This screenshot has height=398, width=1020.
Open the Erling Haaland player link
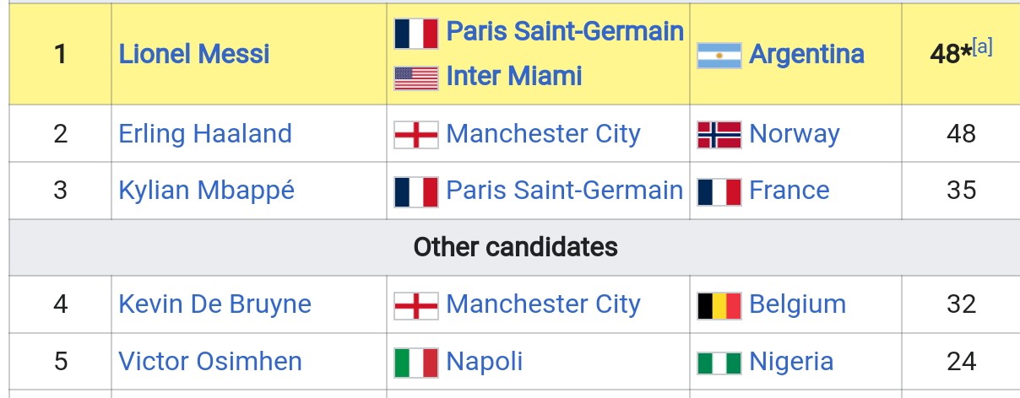coord(205,134)
